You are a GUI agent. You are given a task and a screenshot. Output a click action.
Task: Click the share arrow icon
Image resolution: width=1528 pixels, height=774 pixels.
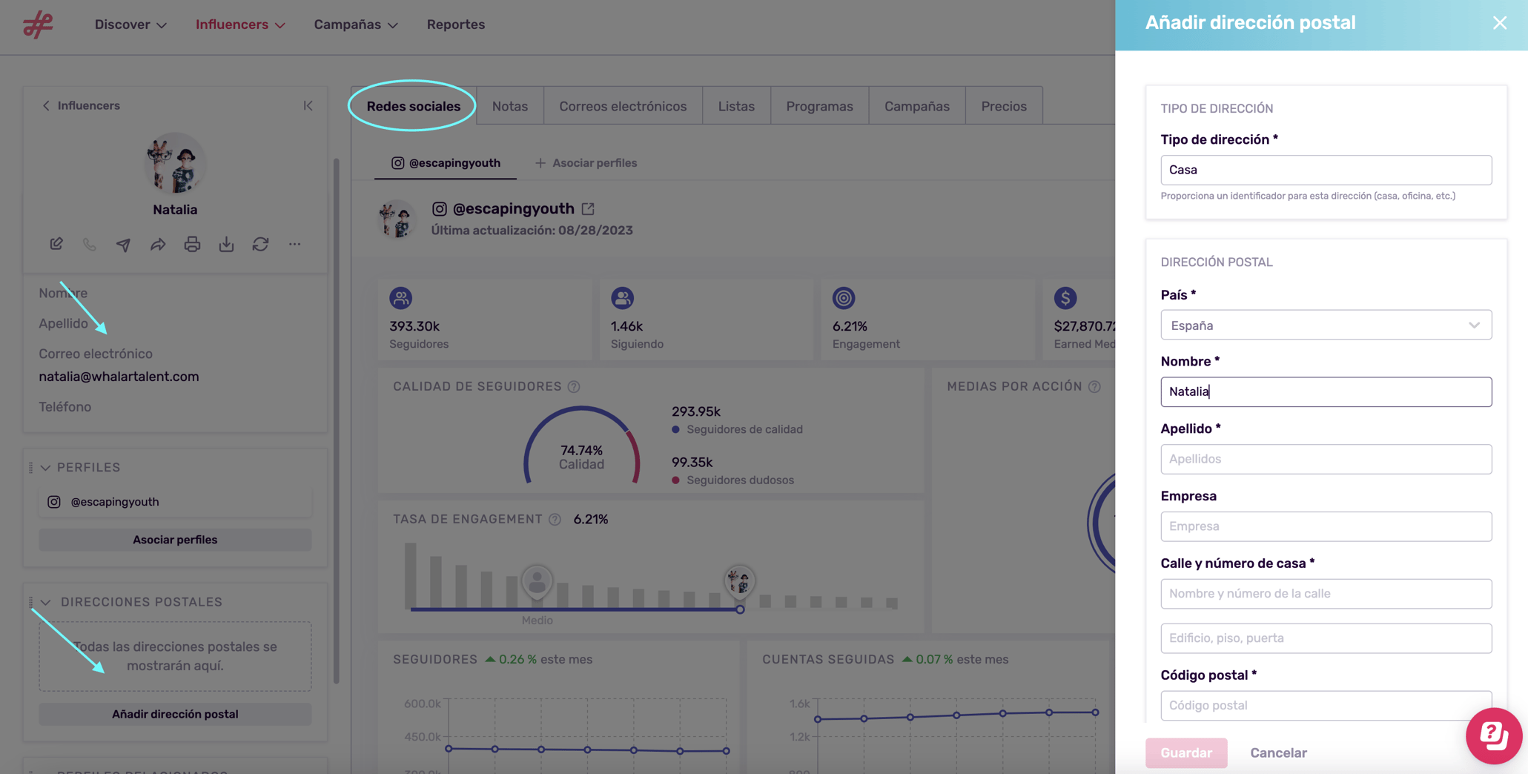[x=158, y=244]
